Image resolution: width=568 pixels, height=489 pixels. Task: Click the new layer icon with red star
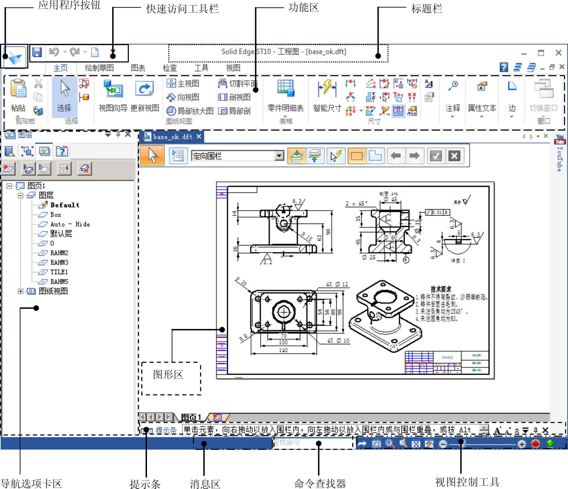[8, 169]
